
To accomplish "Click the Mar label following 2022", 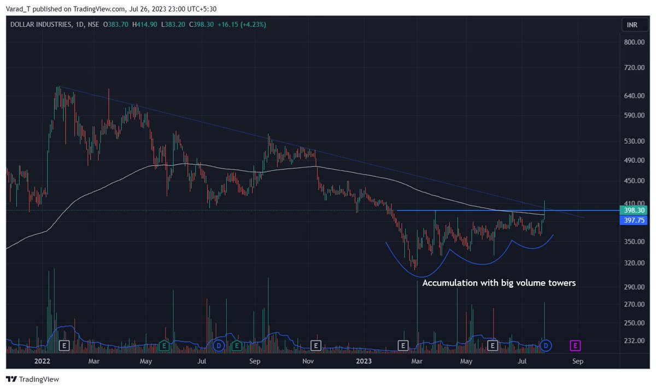I will pos(94,362).
